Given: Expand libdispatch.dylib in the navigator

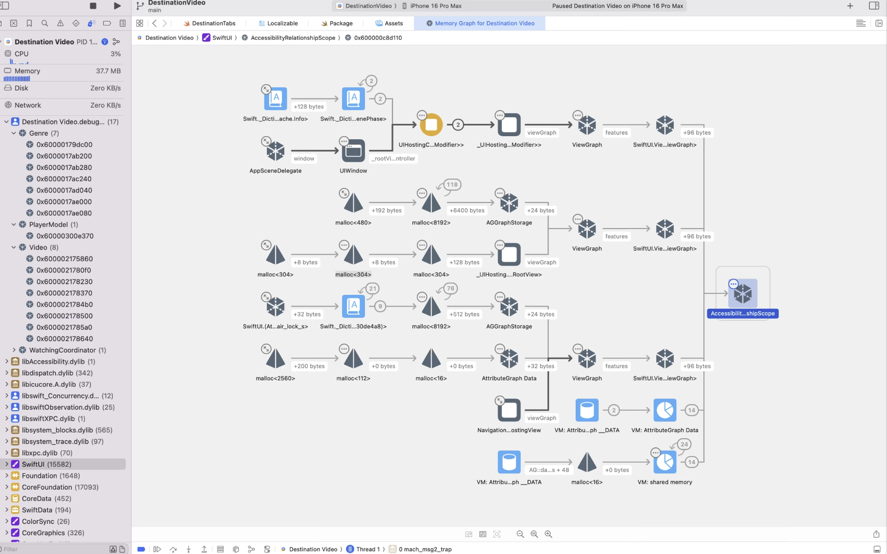Looking at the screenshot, I should (7, 373).
